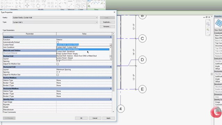Viewport: 222px width, 125px height.
Task: Click the Curtain Panel dropdown arrow
Action: pos(111,45)
